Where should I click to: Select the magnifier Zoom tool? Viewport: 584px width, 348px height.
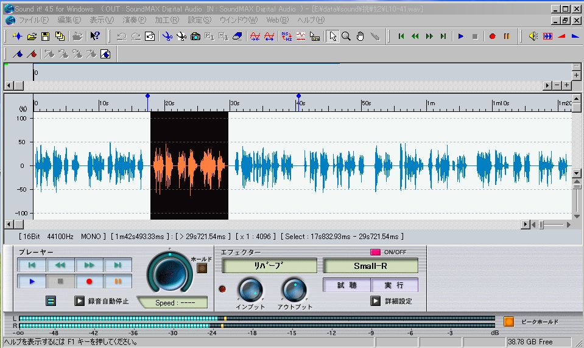pyautogui.click(x=346, y=37)
